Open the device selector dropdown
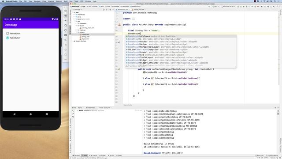Image resolution: width=282 pixels, height=159 pixels. [228, 7]
